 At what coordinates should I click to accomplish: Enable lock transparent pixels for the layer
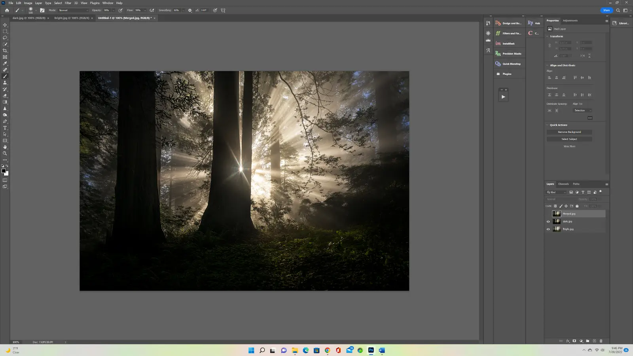coord(555,206)
